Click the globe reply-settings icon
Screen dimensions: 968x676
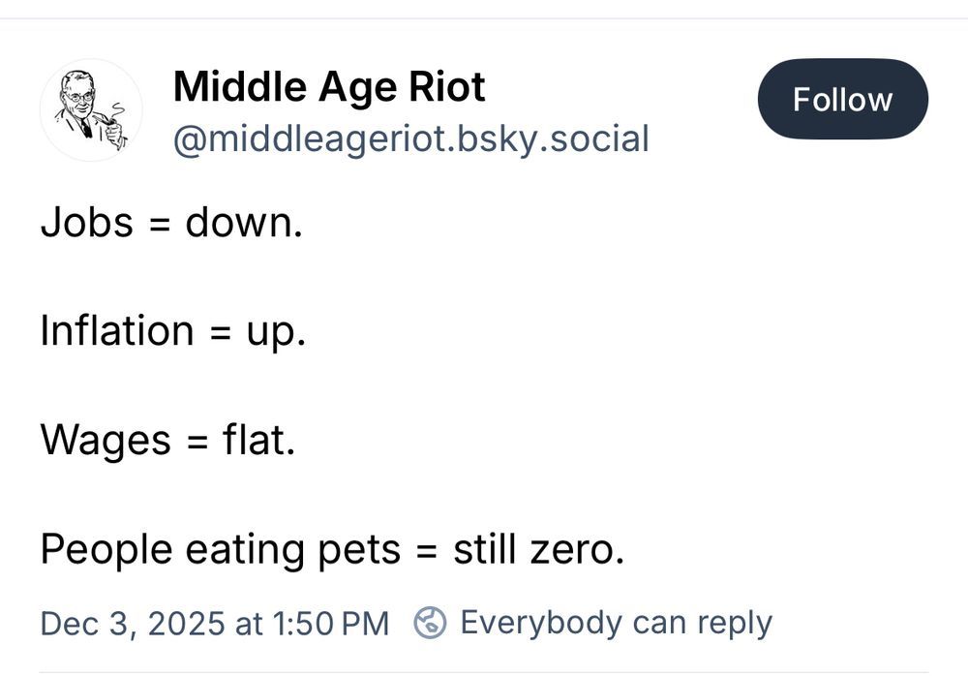click(x=429, y=623)
